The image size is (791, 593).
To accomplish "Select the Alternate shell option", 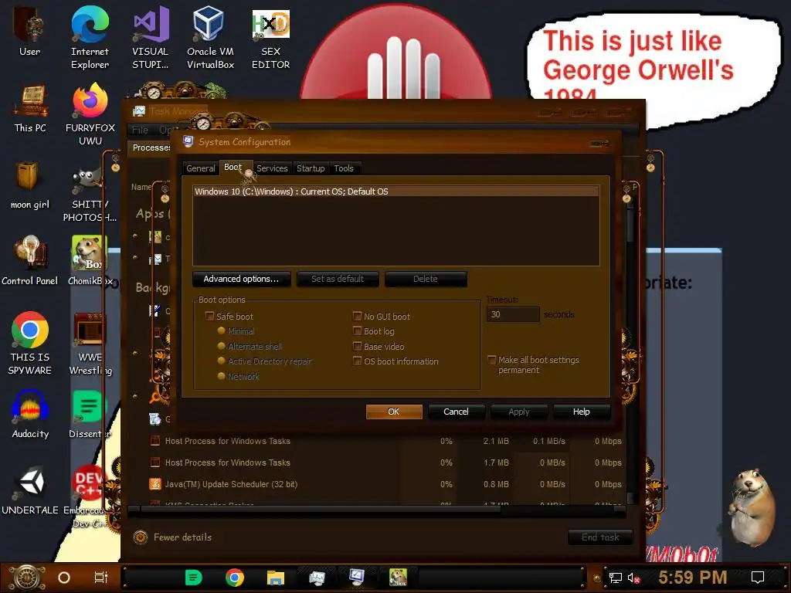I will (x=221, y=346).
